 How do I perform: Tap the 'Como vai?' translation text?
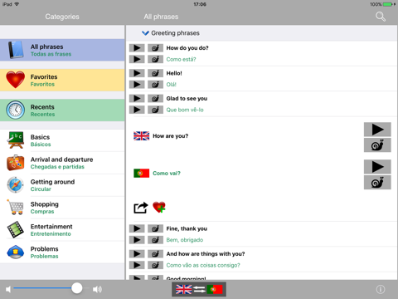pos(167,174)
